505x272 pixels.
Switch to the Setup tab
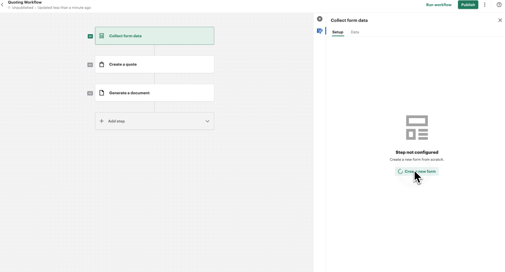pyautogui.click(x=337, y=32)
